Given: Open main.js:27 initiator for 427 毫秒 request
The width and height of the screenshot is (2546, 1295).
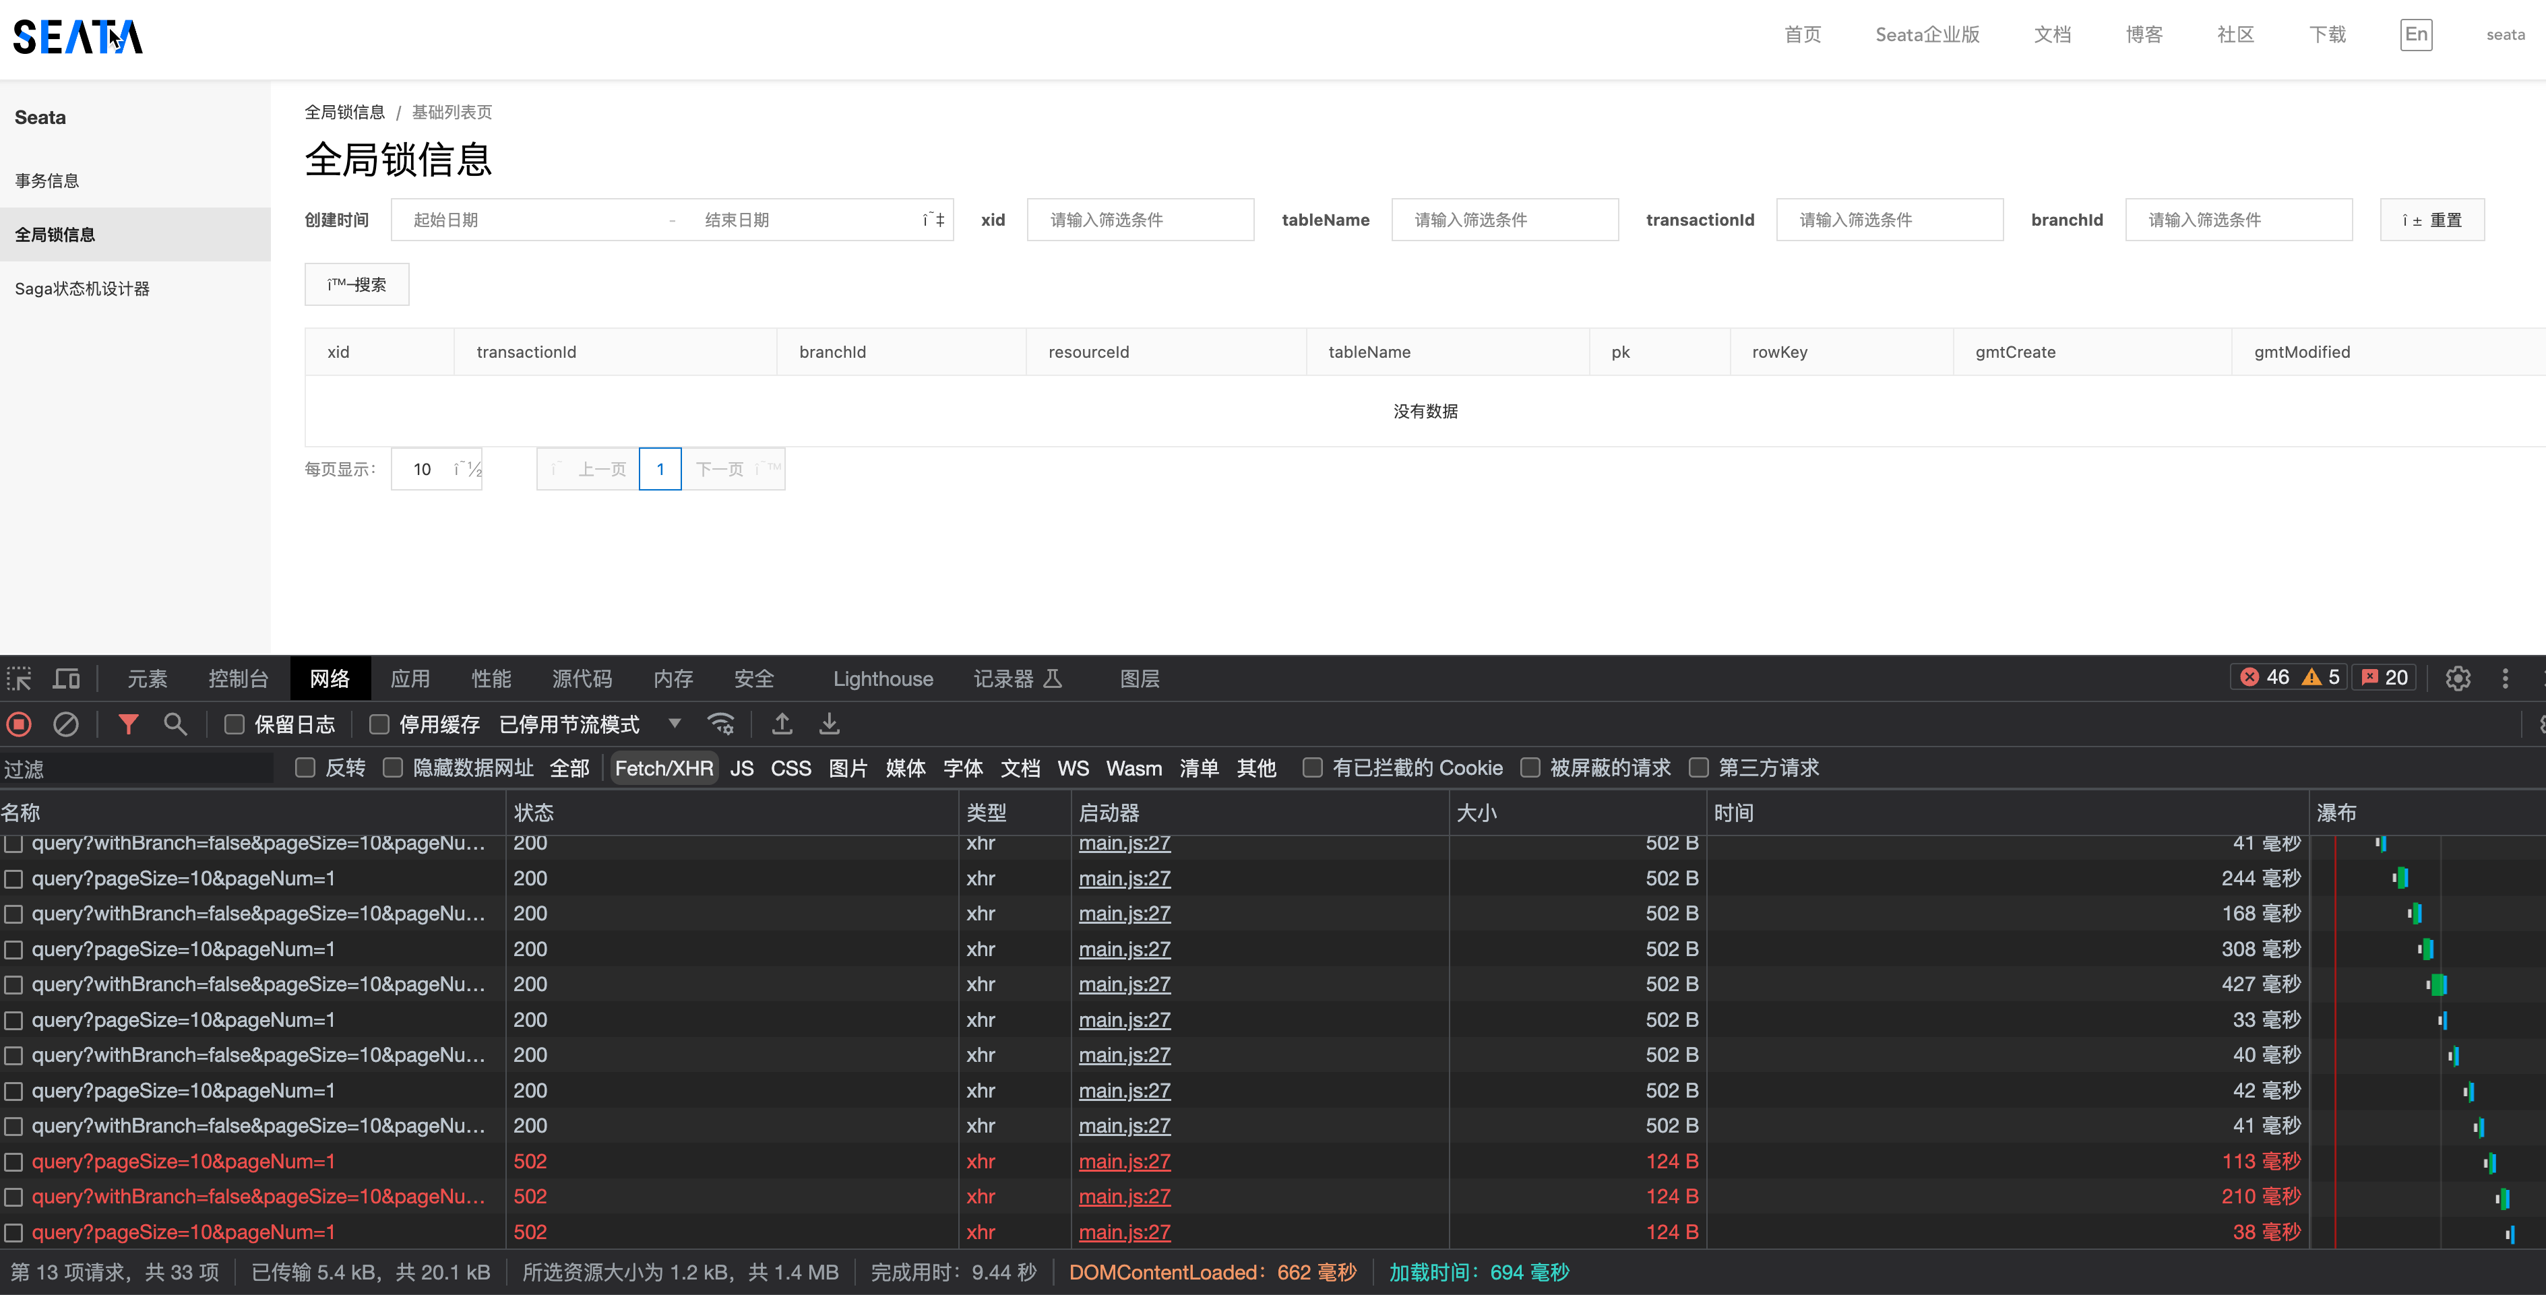Looking at the screenshot, I should pos(1125,984).
